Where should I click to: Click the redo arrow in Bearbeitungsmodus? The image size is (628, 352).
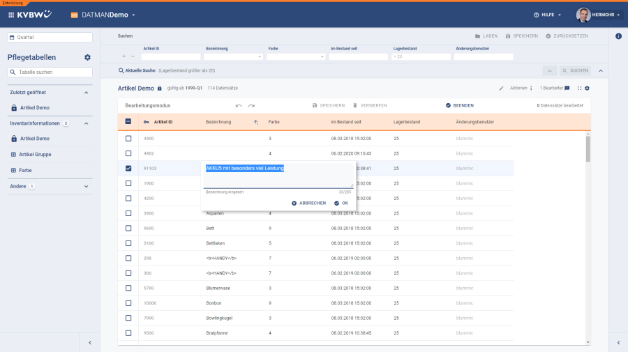251,105
